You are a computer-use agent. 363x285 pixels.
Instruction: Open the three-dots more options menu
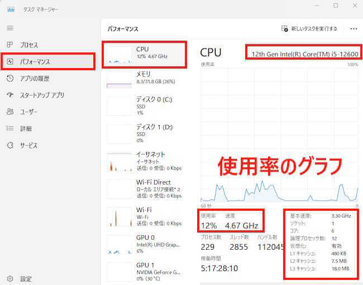tap(354, 28)
